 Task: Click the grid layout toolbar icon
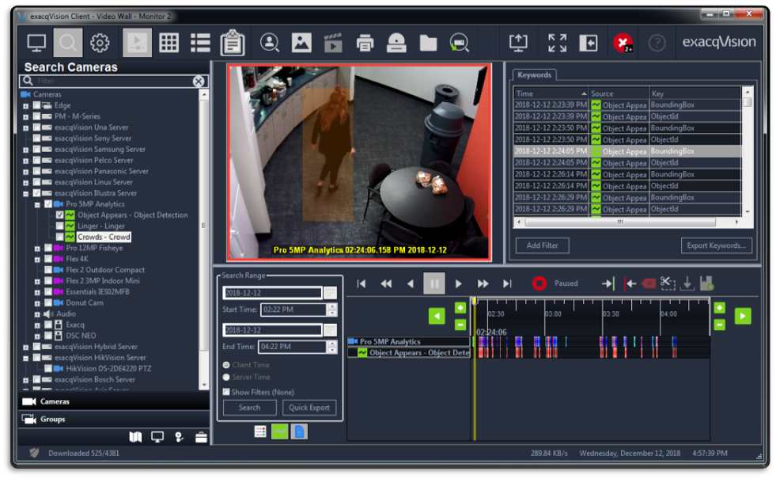point(168,43)
